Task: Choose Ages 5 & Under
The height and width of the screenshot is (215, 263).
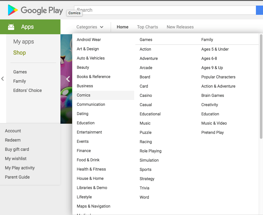Action: click(x=215, y=49)
